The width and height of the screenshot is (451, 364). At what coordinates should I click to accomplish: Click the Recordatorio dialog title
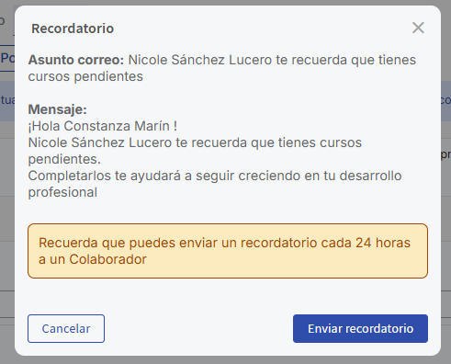[73, 28]
